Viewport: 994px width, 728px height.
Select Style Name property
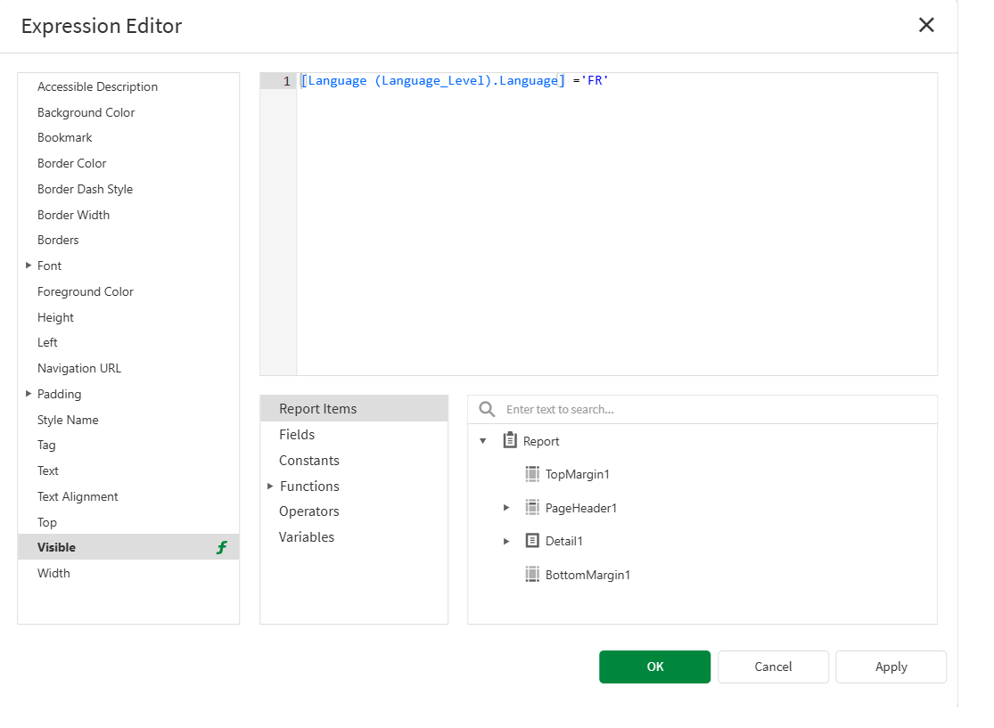click(x=68, y=420)
